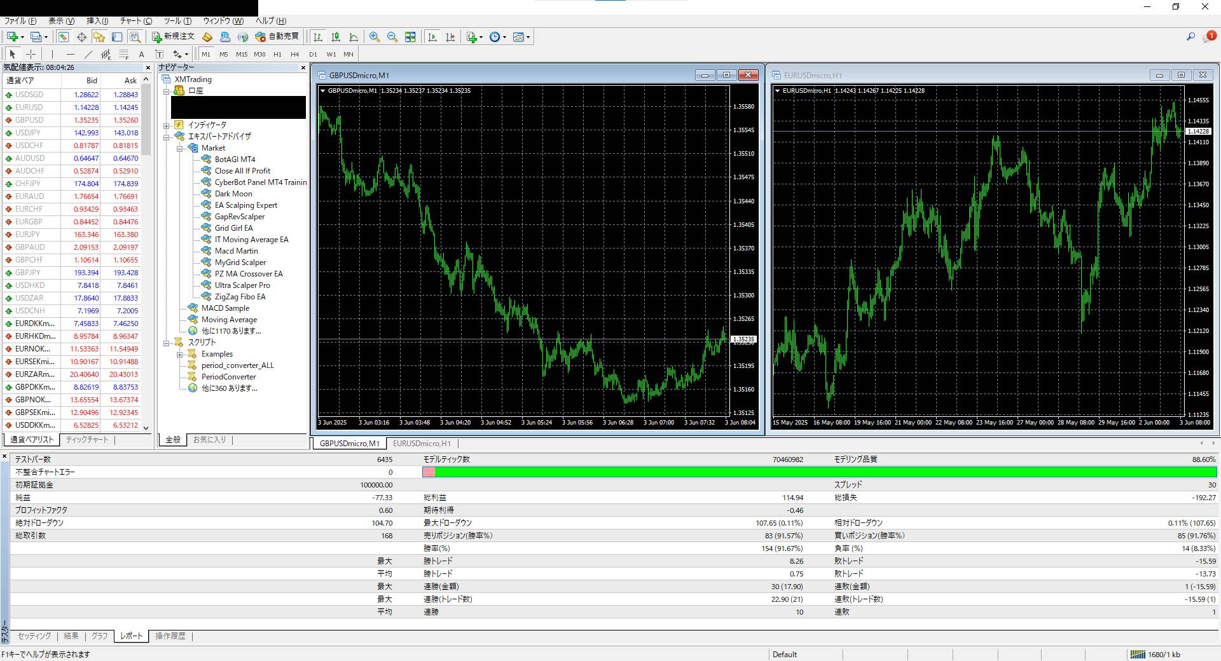
Task: Toggle 自動売買 auto trading
Action: click(x=277, y=37)
